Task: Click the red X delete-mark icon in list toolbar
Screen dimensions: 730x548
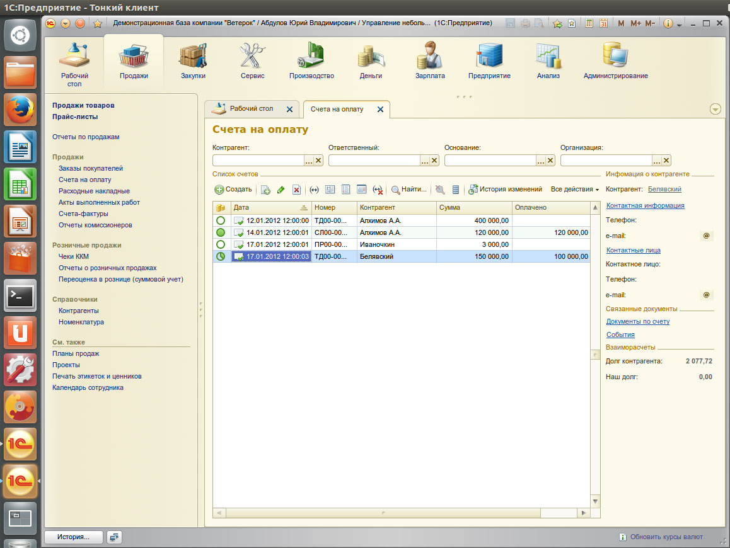Action: coord(296,190)
